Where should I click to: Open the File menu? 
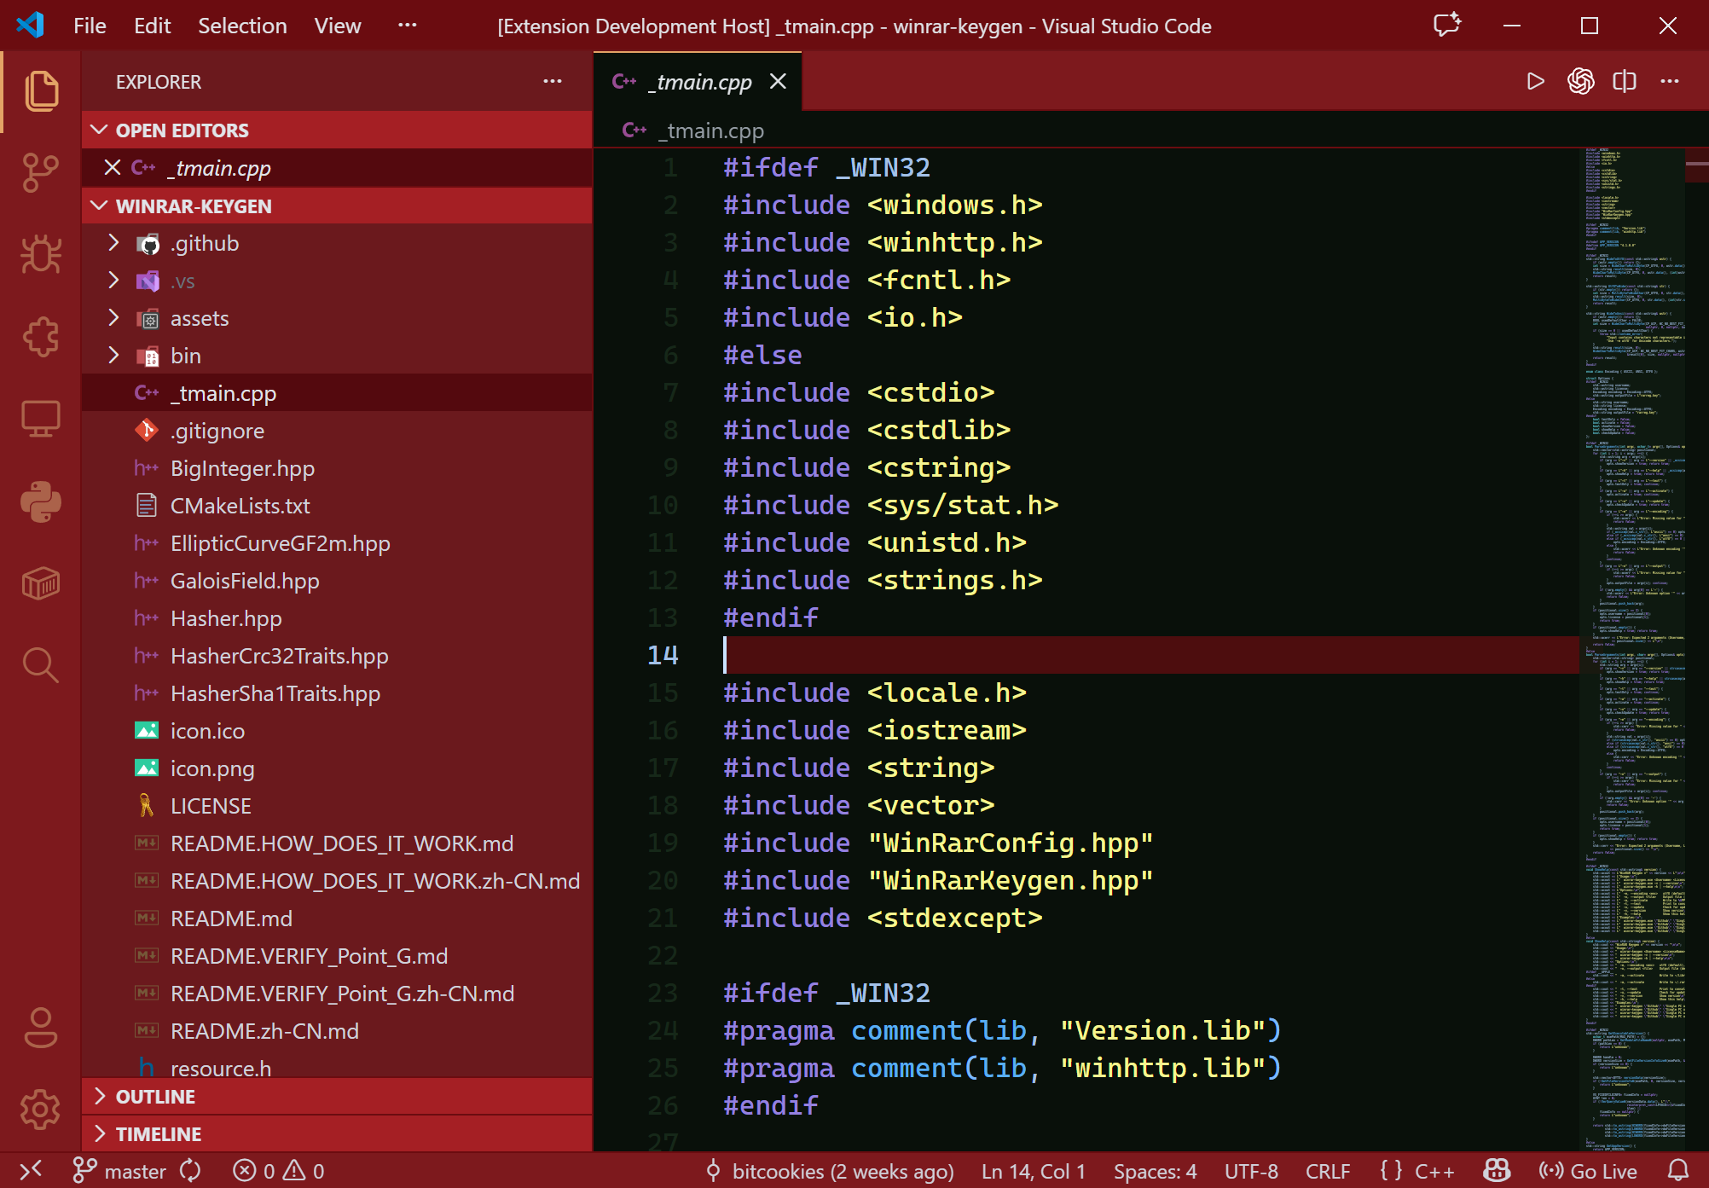pyautogui.click(x=90, y=26)
